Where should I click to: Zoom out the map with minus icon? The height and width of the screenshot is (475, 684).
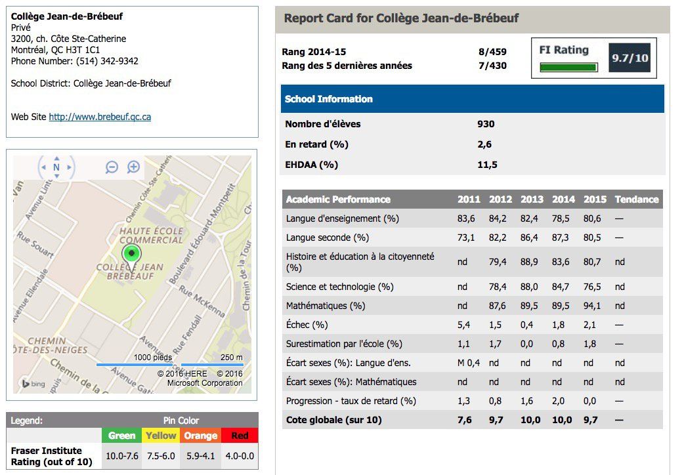tap(112, 167)
